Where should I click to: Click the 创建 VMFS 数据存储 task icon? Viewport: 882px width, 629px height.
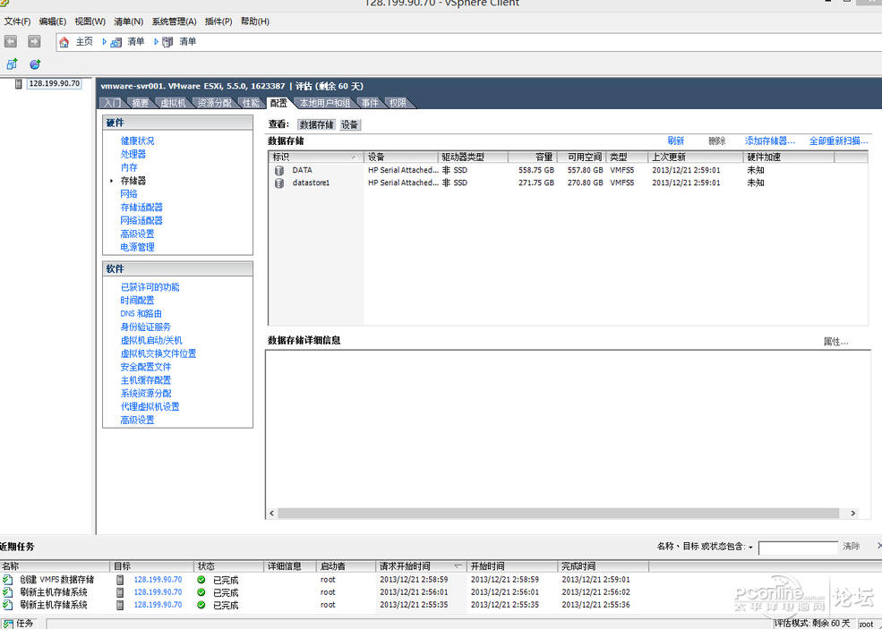pyautogui.click(x=7, y=580)
